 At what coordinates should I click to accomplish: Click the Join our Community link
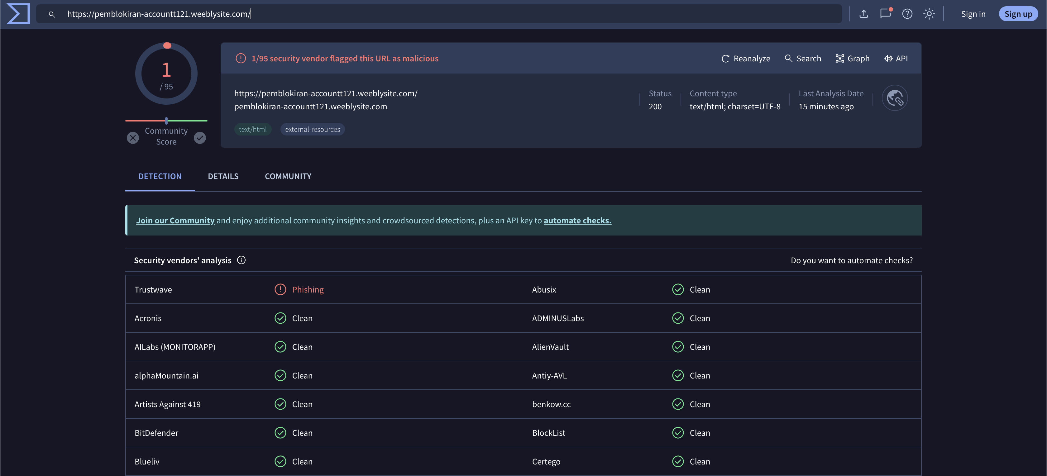(x=175, y=220)
